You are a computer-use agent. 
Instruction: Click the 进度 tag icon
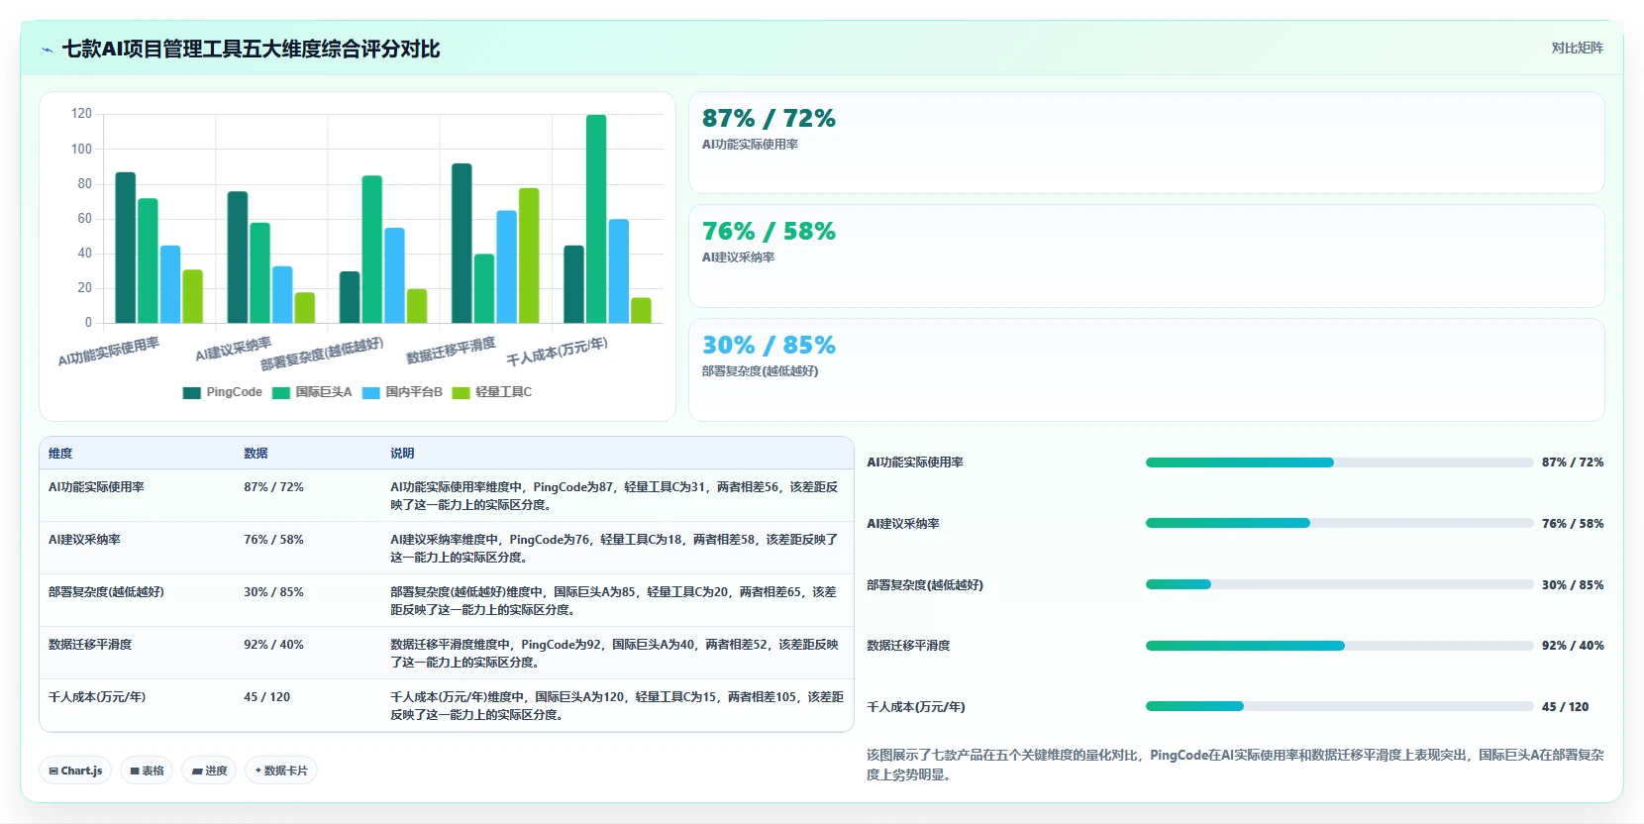tap(197, 771)
